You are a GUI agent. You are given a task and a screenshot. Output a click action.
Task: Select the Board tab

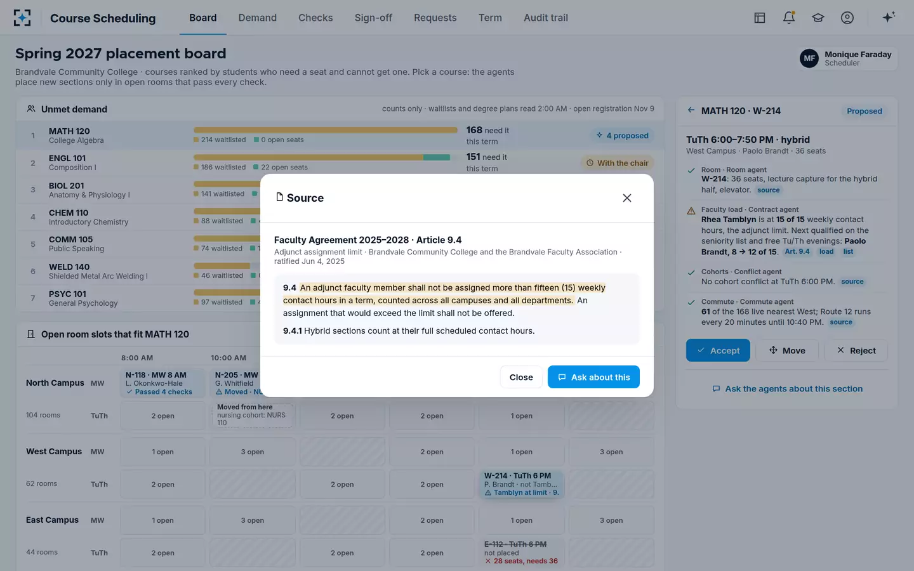click(203, 18)
